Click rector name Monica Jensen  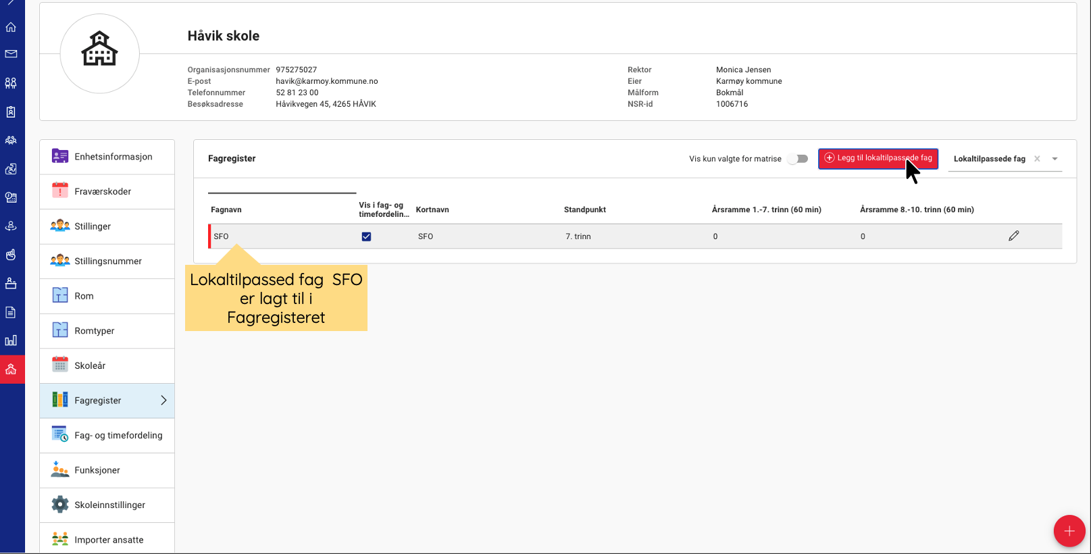point(743,70)
